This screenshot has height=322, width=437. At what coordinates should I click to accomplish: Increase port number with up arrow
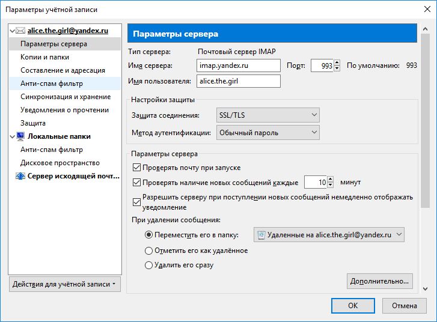point(337,62)
